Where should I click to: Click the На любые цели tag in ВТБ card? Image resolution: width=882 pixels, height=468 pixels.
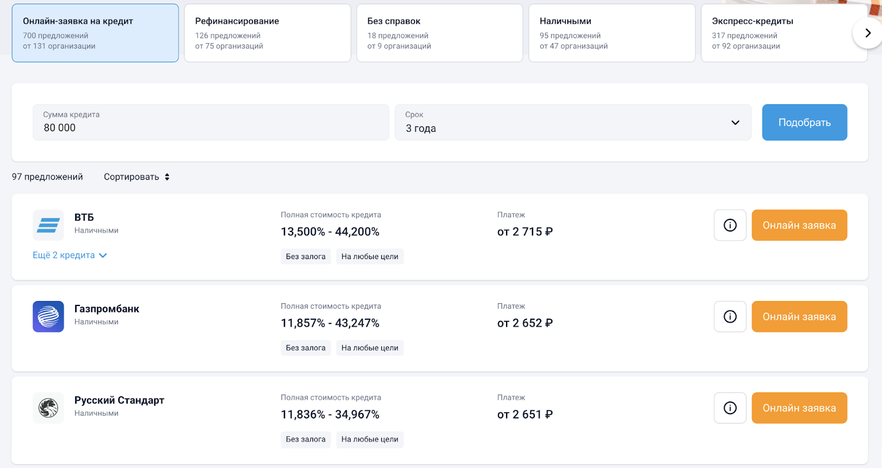point(369,256)
